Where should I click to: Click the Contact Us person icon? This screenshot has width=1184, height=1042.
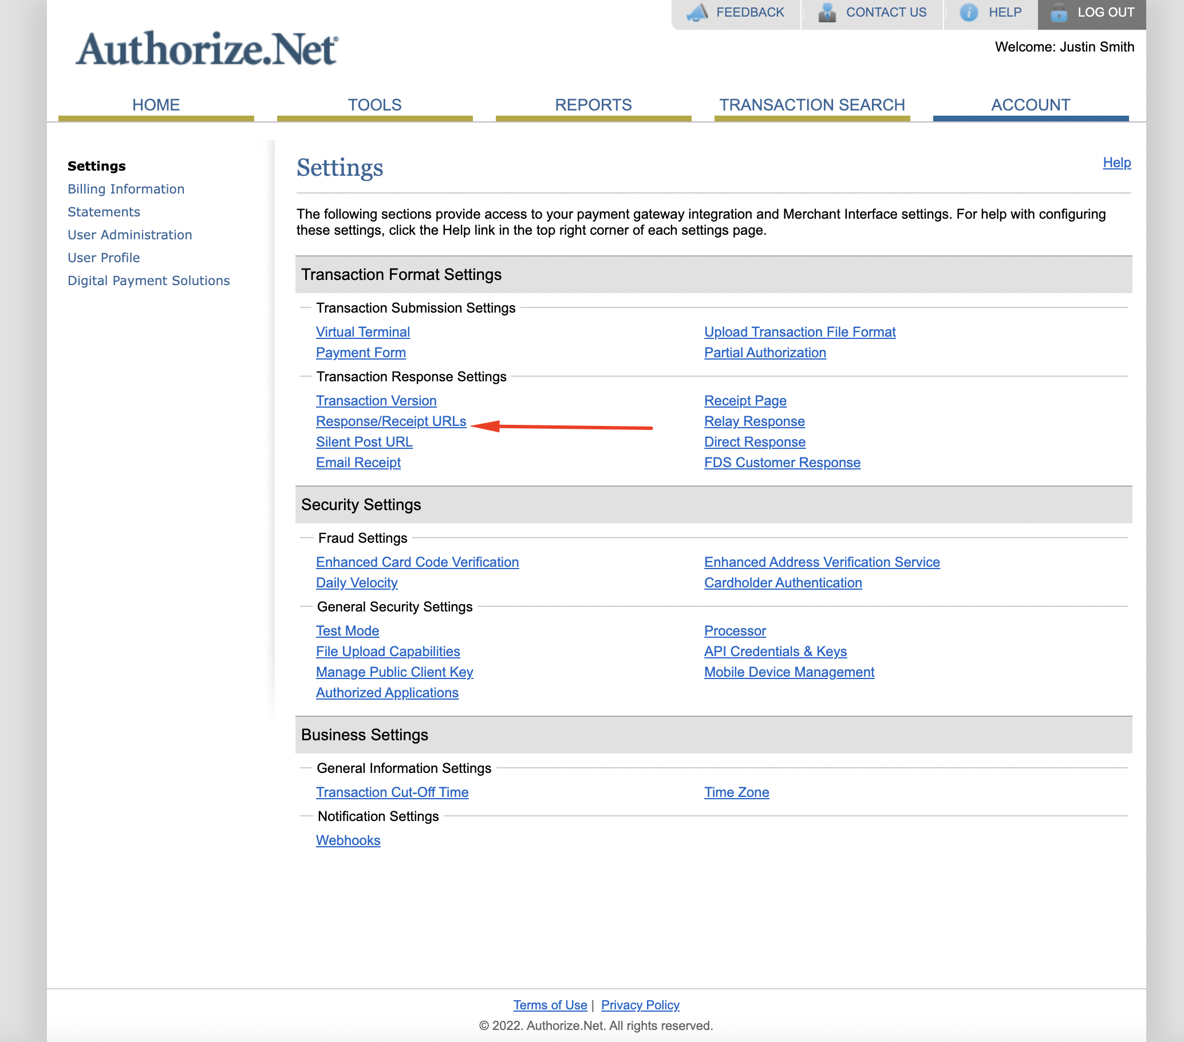(827, 13)
